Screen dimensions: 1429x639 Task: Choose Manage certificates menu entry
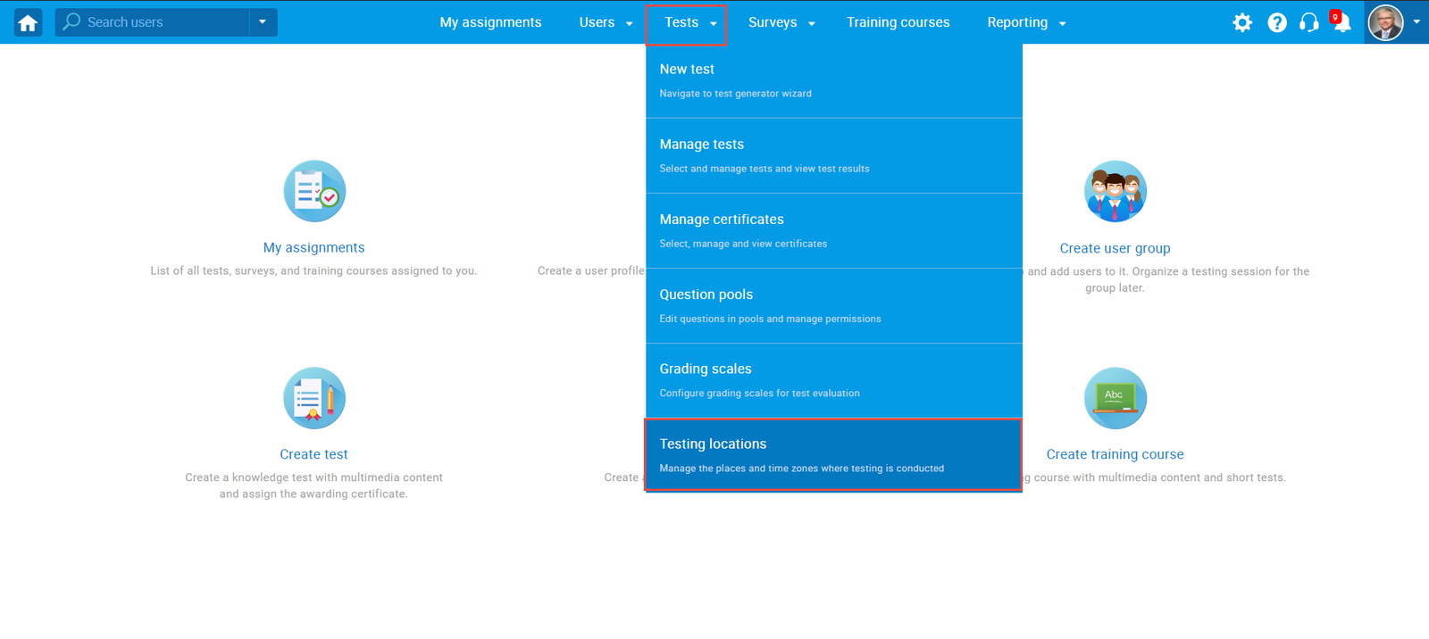click(832, 230)
